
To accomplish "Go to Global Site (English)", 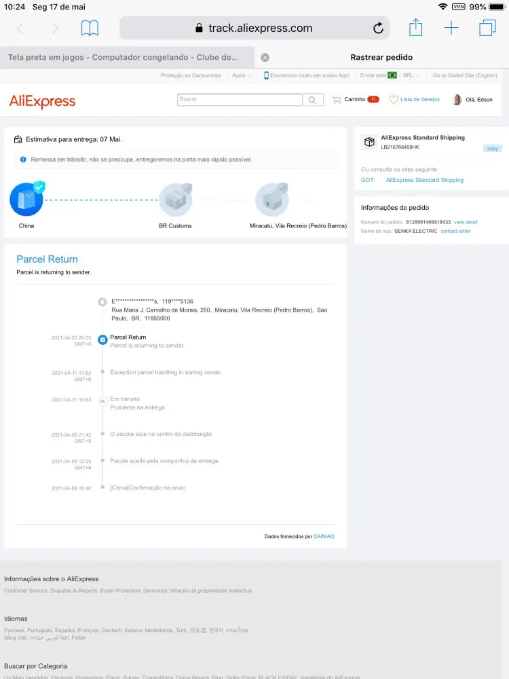I will [x=465, y=75].
